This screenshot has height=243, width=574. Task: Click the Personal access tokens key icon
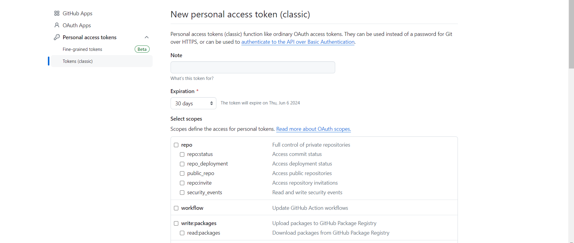[x=57, y=37]
